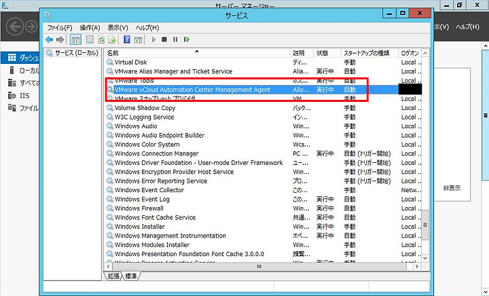489x296 pixels.
Task: Click the gear icon beside Windows Firewall
Action: coord(110,208)
